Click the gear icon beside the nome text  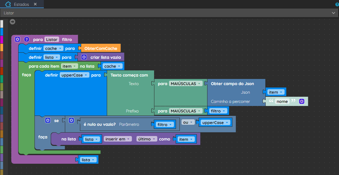click(302, 102)
